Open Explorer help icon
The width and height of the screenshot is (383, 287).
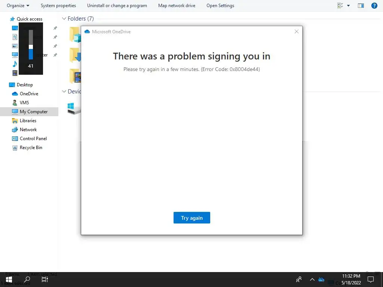[x=374, y=5]
